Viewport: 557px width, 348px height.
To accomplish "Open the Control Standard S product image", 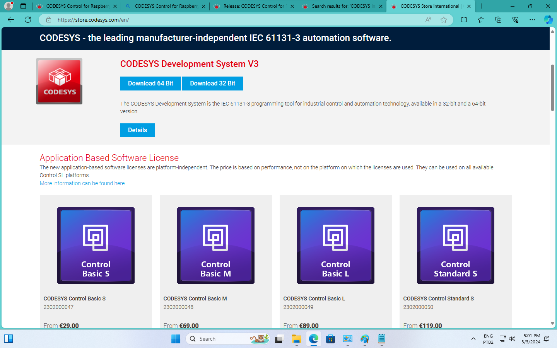I will 456,246.
